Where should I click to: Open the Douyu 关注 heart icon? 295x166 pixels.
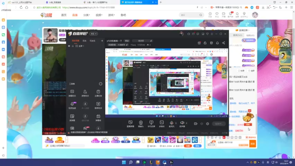217,15
